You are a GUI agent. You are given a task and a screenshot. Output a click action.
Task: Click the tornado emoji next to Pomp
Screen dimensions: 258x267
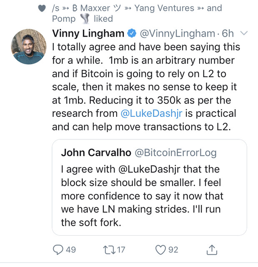pos(85,18)
